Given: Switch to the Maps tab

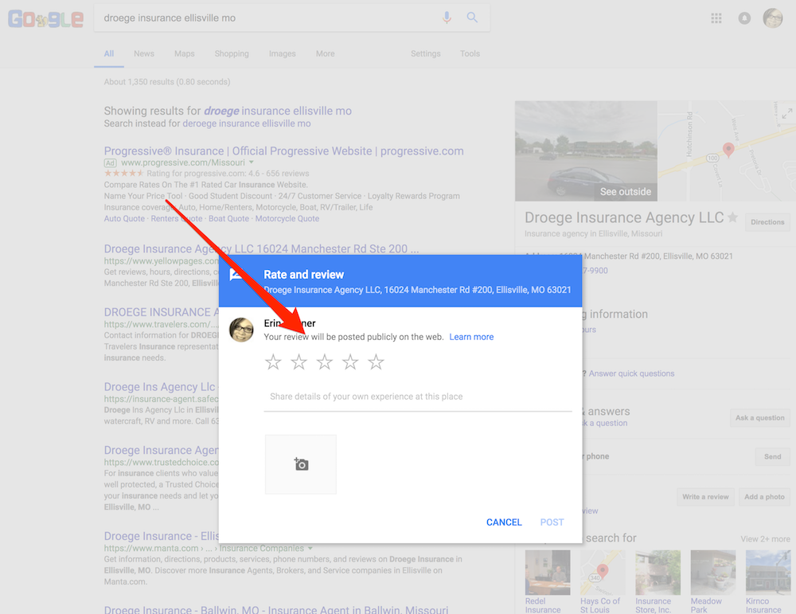Looking at the screenshot, I should point(185,54).
